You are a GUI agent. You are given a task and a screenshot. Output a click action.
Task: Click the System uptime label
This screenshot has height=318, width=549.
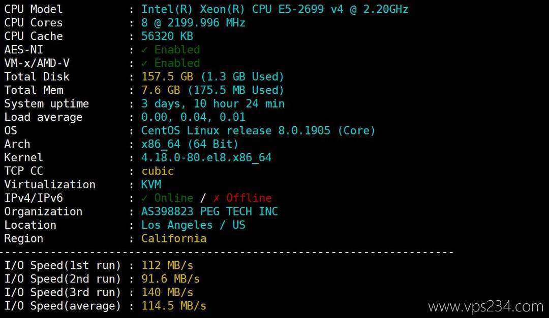[47, 104]
